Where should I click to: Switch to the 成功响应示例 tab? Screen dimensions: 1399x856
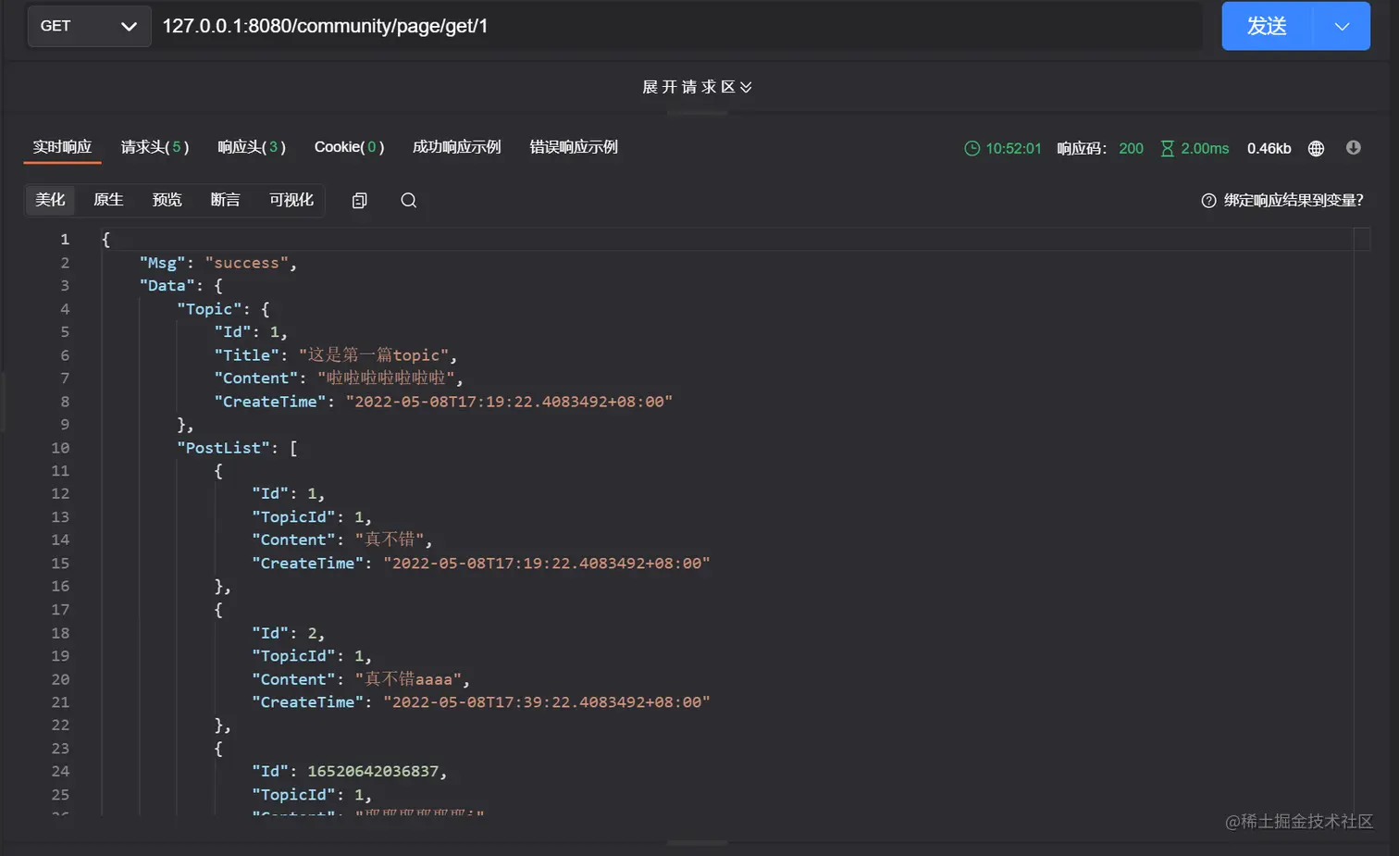[457, 147]
